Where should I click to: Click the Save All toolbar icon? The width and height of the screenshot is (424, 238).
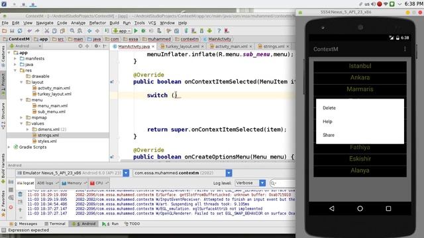point(12,31)
